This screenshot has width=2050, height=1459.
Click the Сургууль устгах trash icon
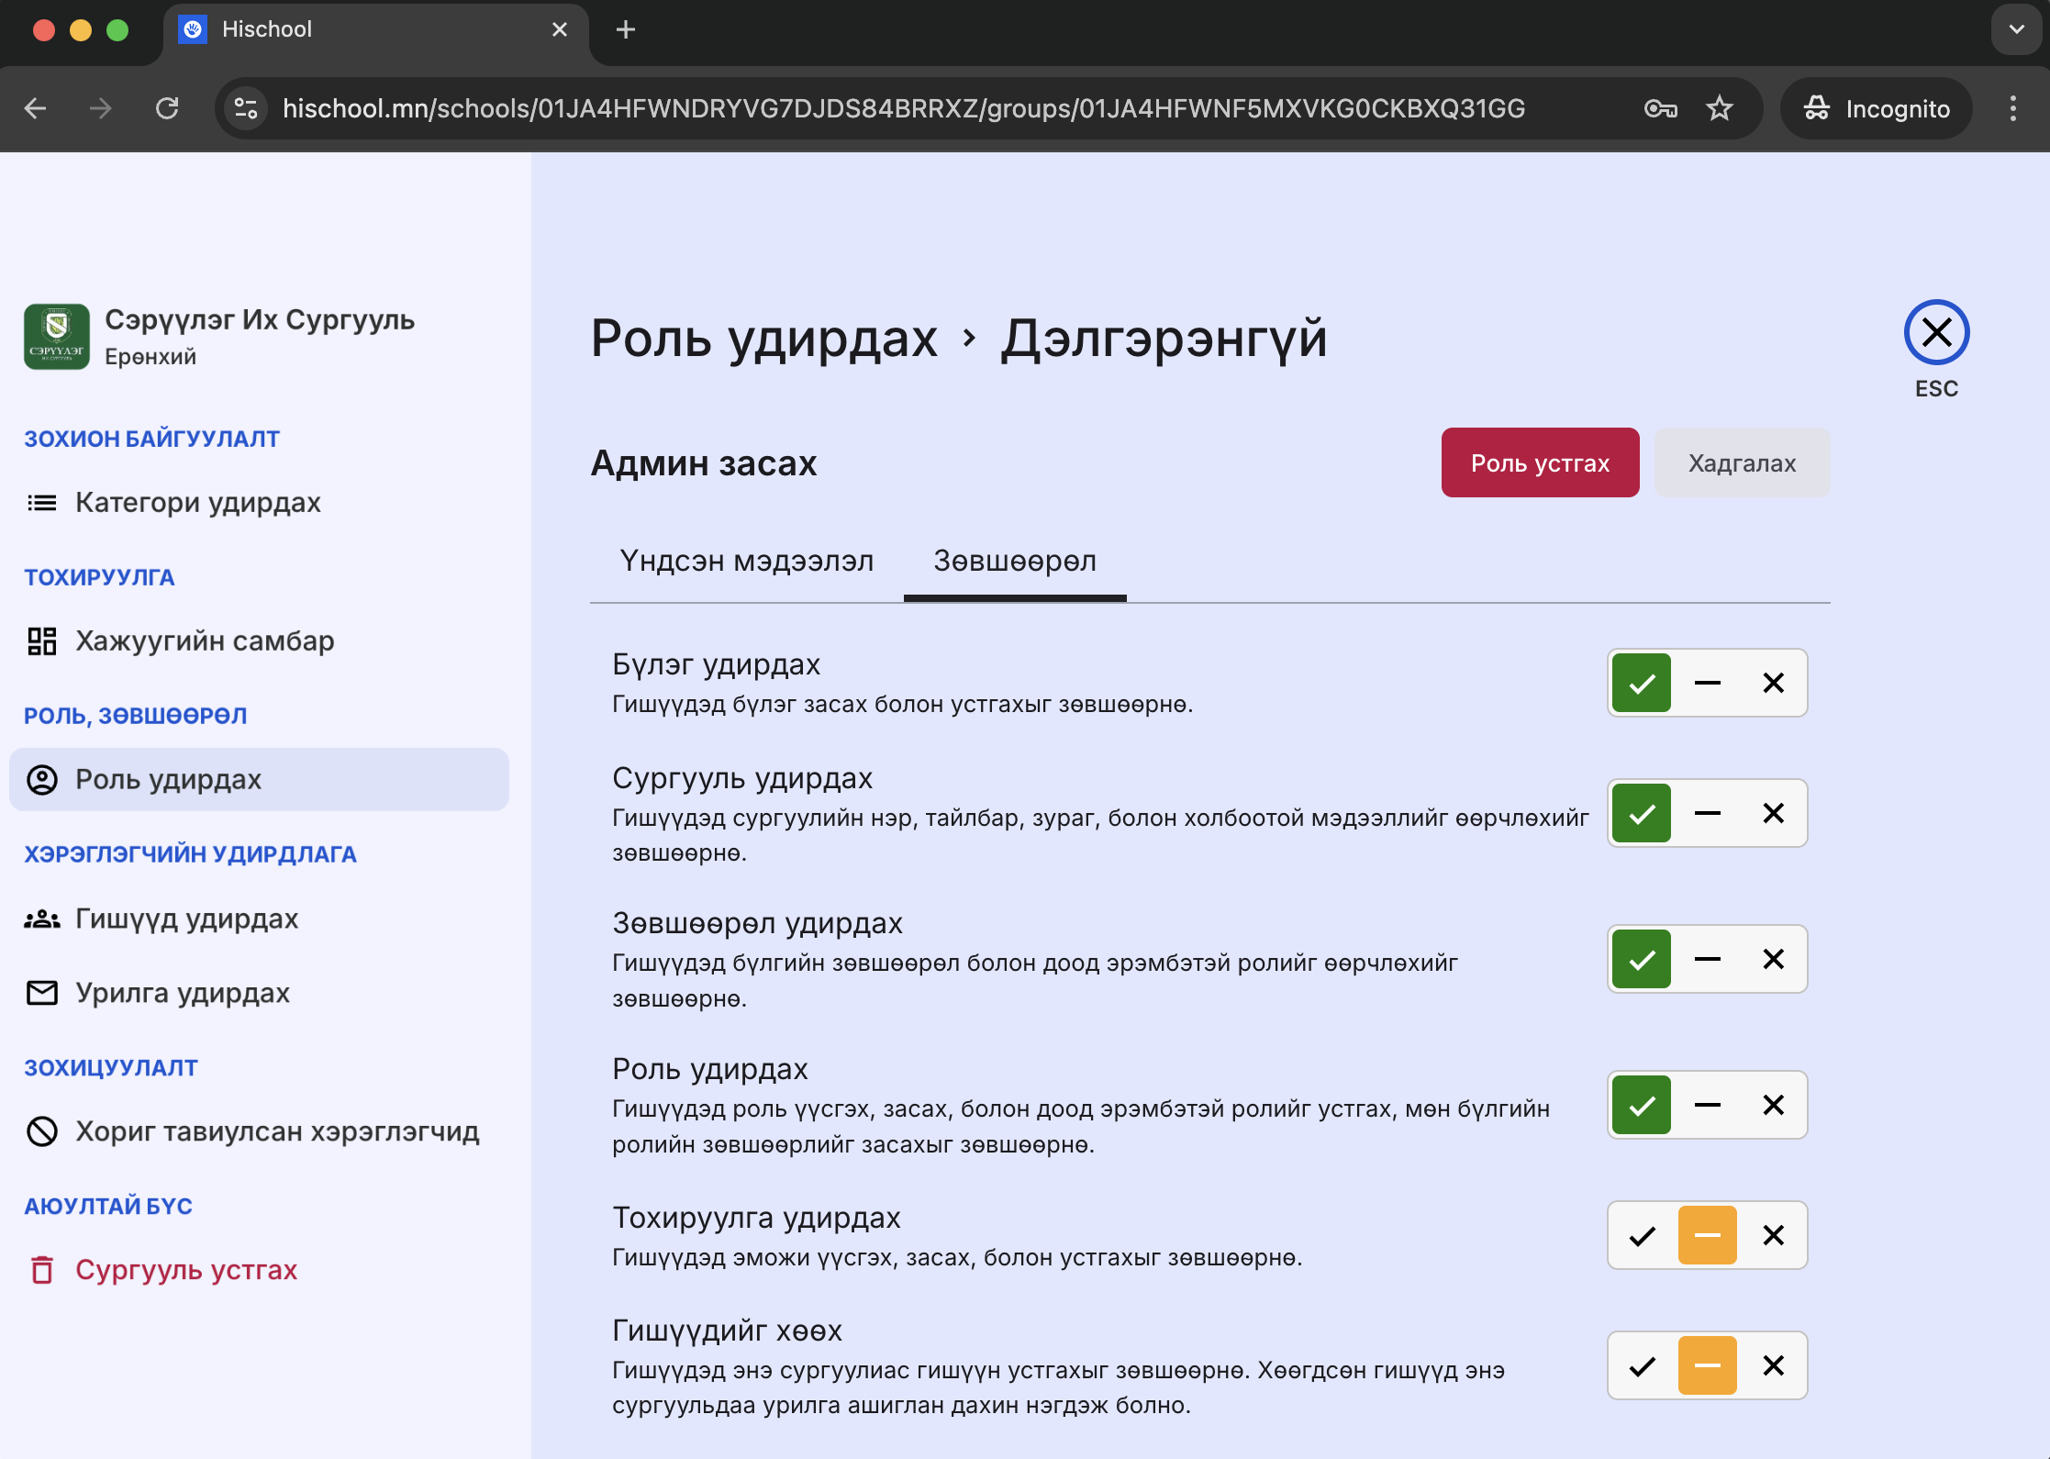click(x=42, y=1270)
